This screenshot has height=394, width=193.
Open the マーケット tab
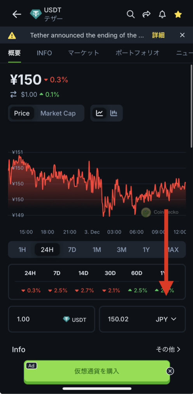click(x=84, y=53)
